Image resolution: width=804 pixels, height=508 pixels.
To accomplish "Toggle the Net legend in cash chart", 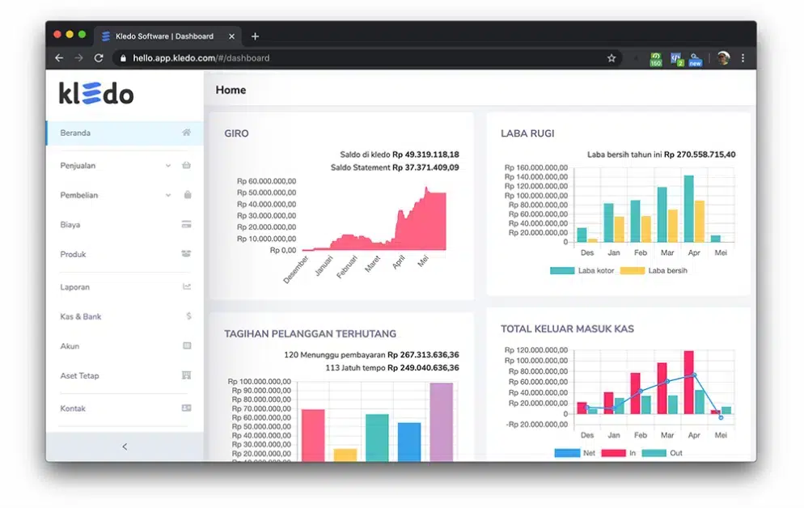I will pyautogui.click(x=575, y=453).
